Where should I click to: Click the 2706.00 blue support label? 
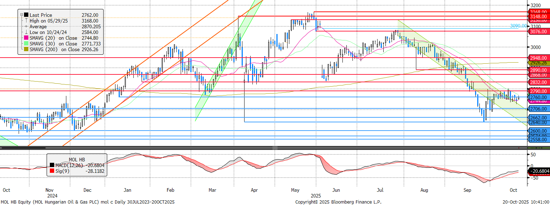click(x=539, y=109)
